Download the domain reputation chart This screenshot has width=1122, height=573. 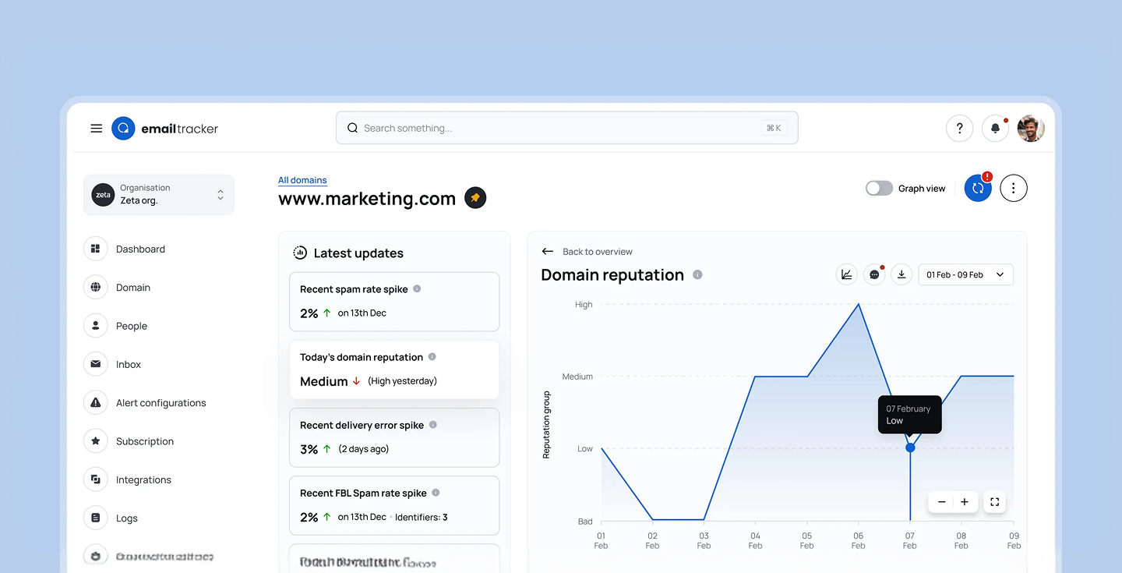[901, 274]
